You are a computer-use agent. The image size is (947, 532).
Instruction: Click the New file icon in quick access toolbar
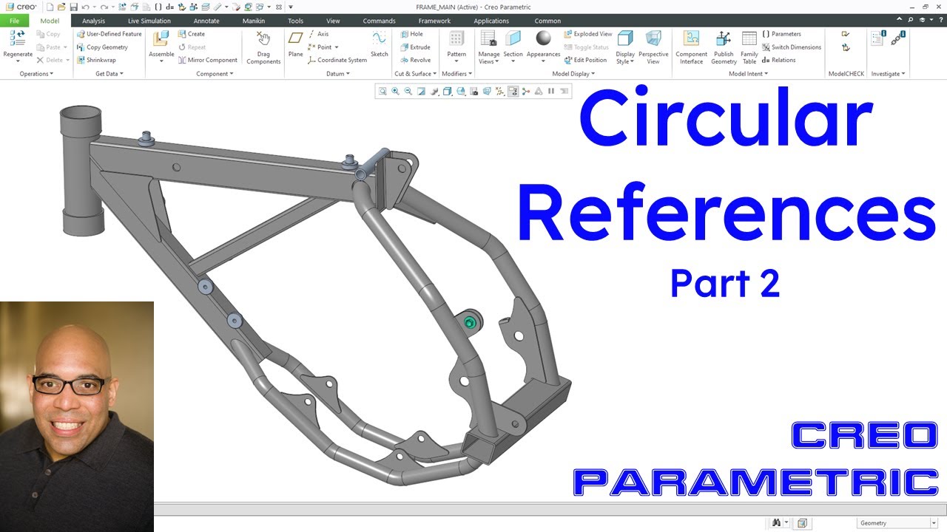point(50,7)
